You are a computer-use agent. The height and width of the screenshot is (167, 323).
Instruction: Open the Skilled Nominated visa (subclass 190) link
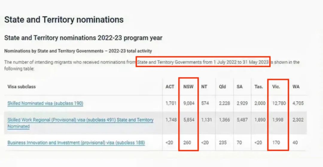(45, 103)
